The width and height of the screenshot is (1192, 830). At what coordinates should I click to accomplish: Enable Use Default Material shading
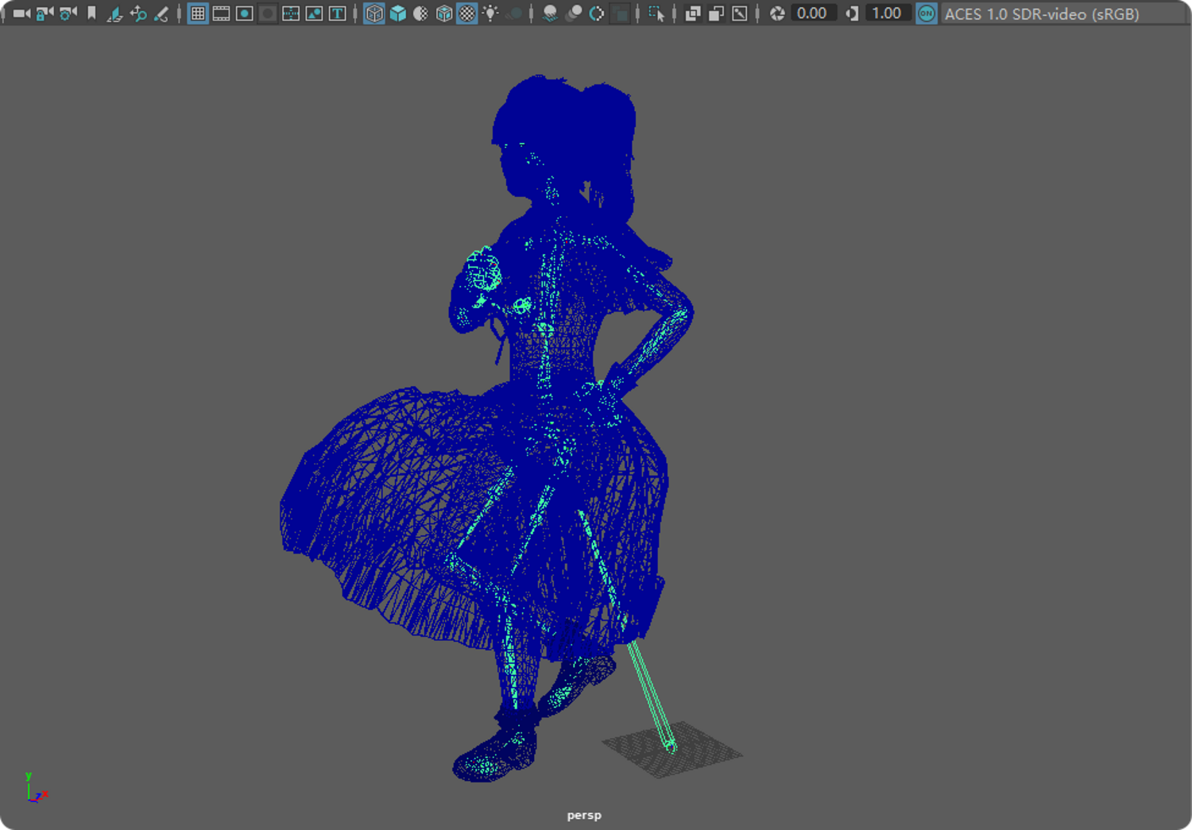pos(420,14)
